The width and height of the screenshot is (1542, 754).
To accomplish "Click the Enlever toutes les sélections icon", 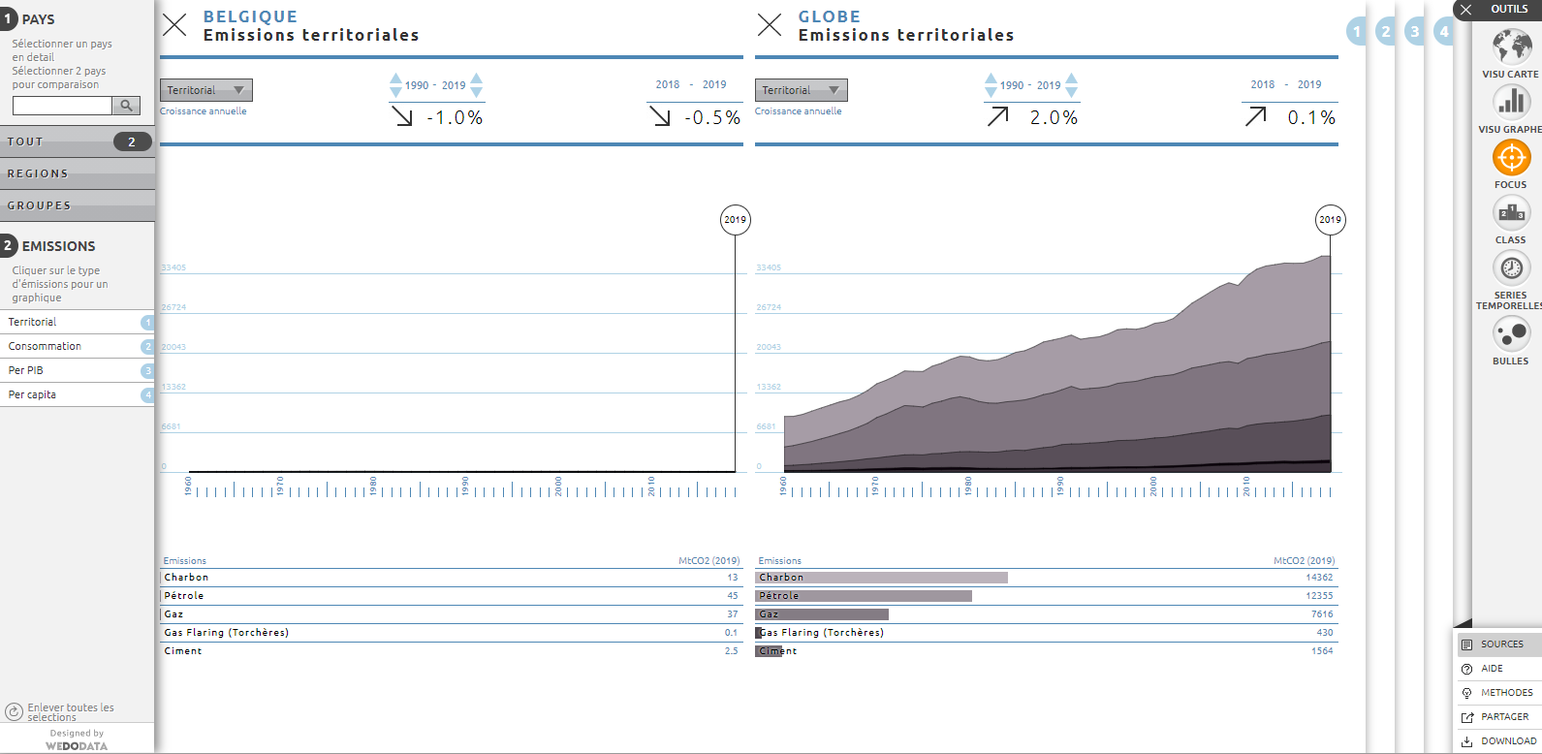I will (x=14, y=711).
